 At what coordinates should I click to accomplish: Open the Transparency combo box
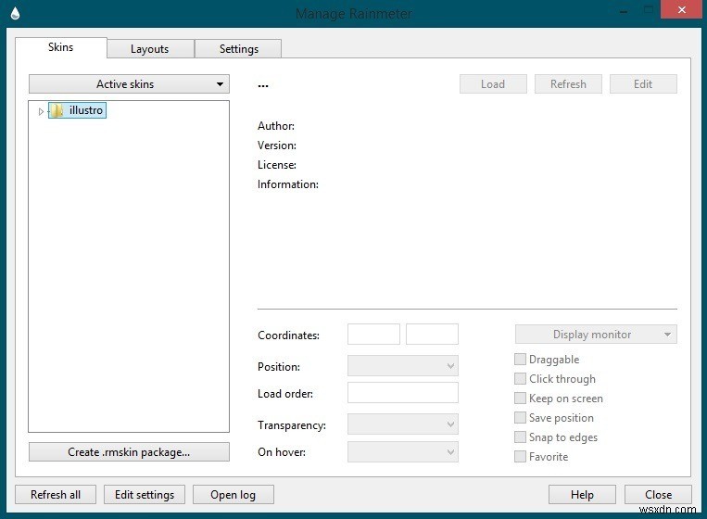(x=403, y=424)
